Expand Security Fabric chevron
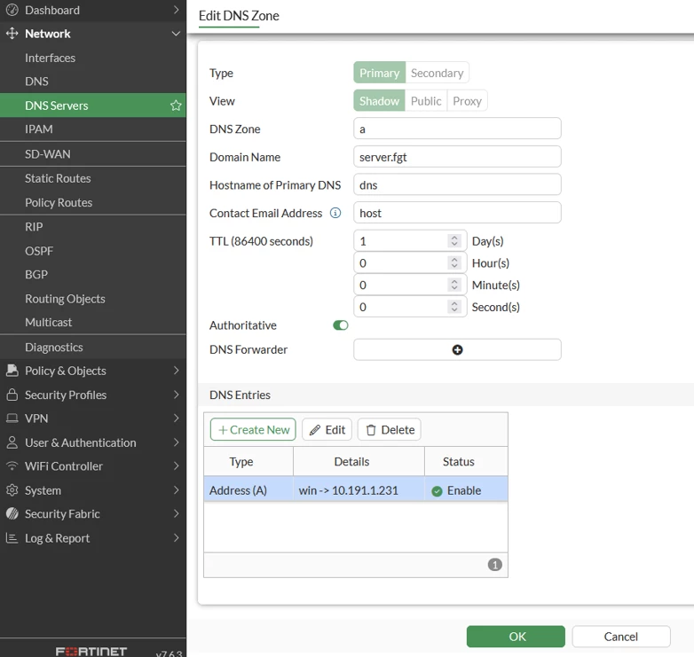This screenshot has height=657, width=694. click(x=176, y=513)
